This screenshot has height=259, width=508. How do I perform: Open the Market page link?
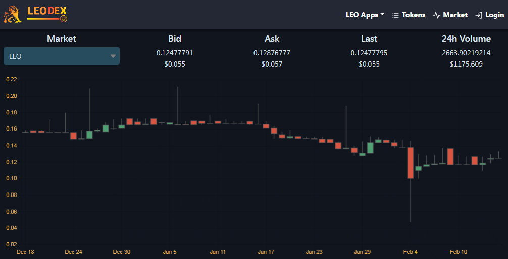pos(455,15)
